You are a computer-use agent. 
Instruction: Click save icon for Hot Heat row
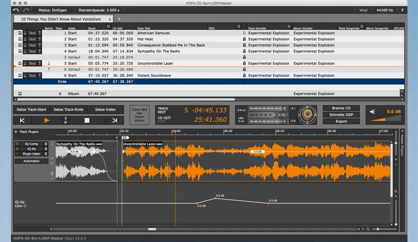coord(20,39)
